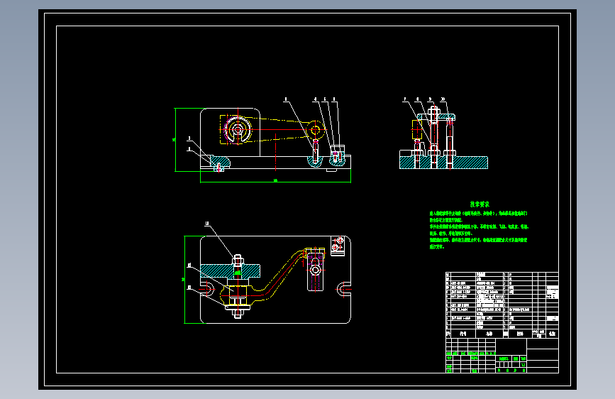This screenshot has width=615, height=399.
Task: Click balloon number 9 on the side view
Action: pyautogui.click(x=431, y=99)
